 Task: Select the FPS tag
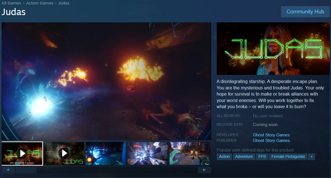[262, 157]
